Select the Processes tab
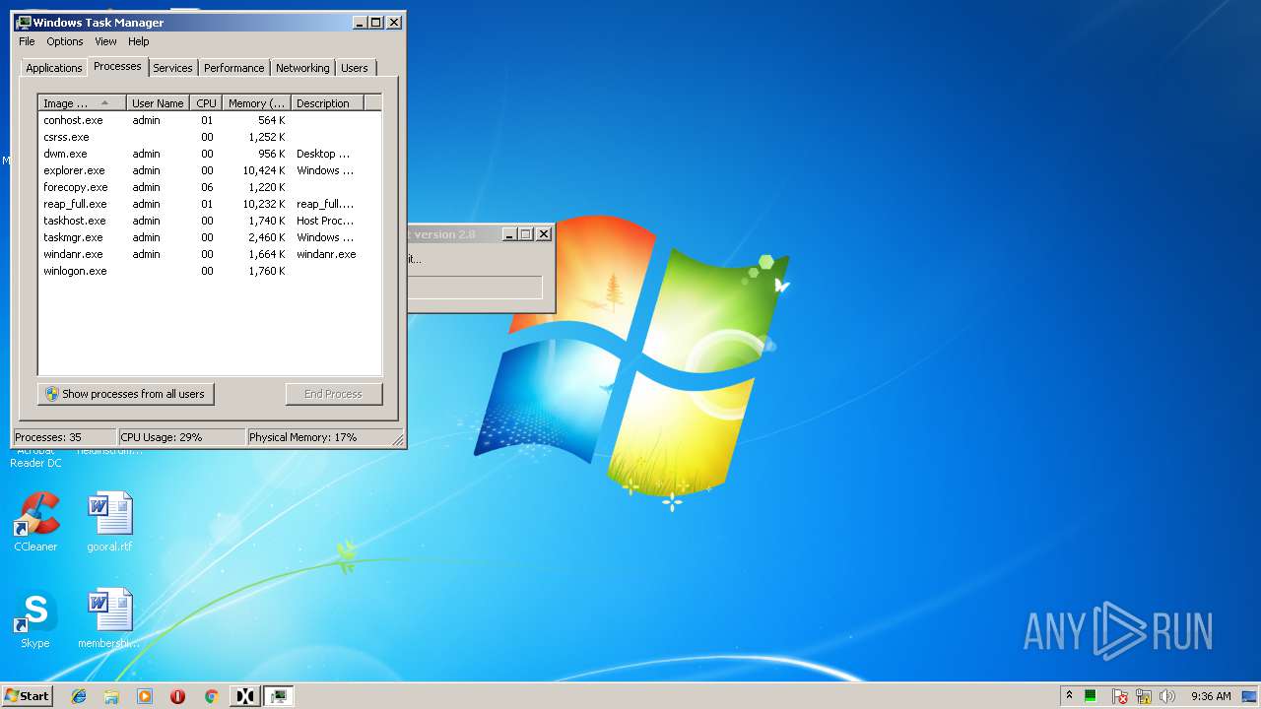Viewport: 1261px width, 709px height. (117, 66)
